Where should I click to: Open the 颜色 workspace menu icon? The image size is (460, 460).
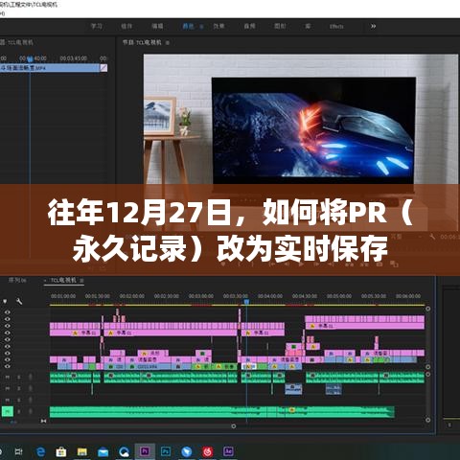pos(201,27)
